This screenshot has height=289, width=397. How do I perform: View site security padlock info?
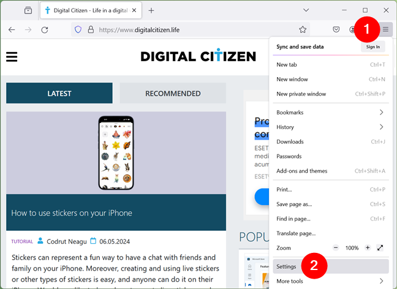click(x=91, y=29)
